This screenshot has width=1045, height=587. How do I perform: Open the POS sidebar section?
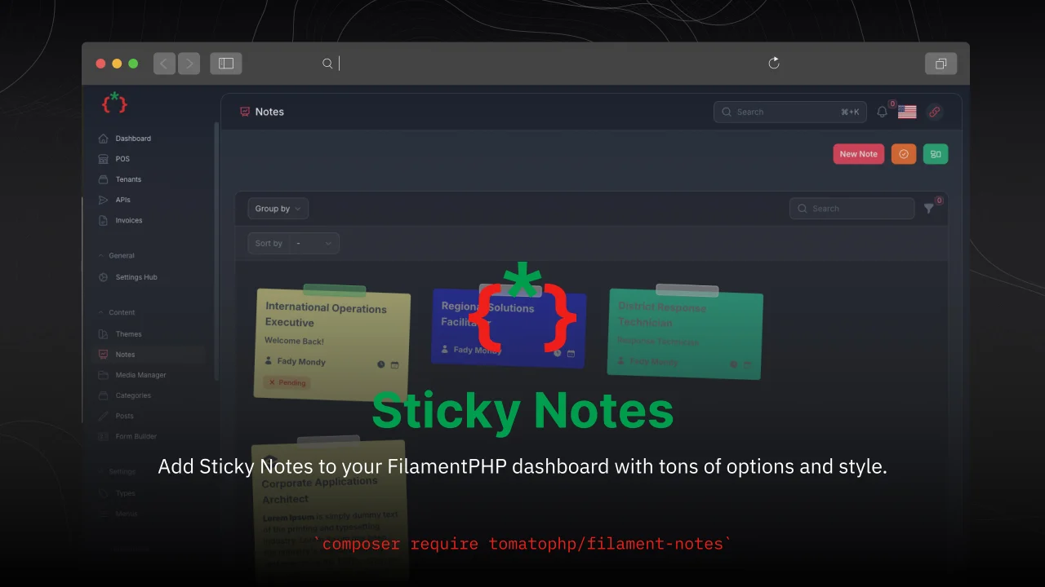point(122,159)
